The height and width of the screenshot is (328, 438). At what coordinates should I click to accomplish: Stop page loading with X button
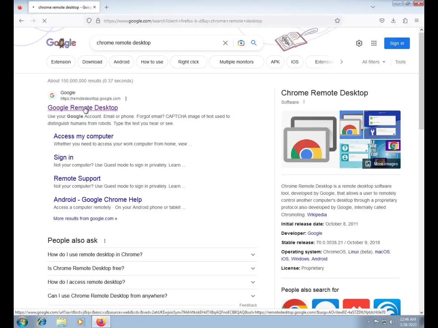point(44,21)
